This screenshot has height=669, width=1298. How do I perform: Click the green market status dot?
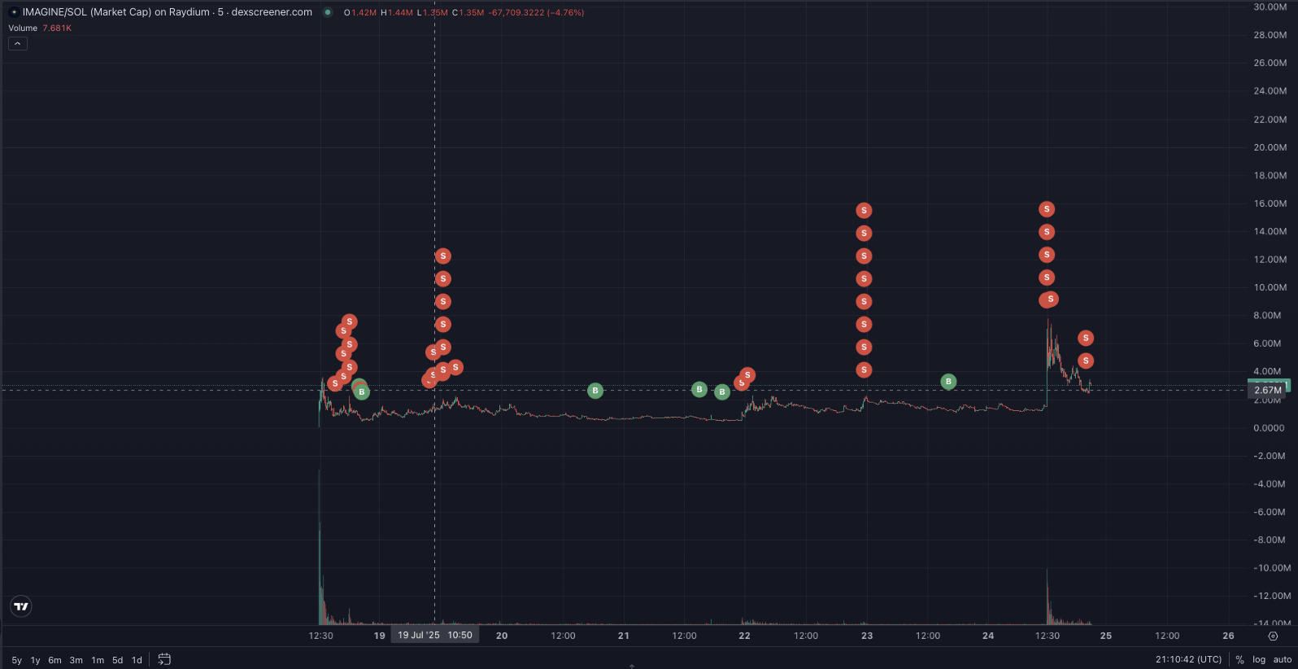[328, 12]
